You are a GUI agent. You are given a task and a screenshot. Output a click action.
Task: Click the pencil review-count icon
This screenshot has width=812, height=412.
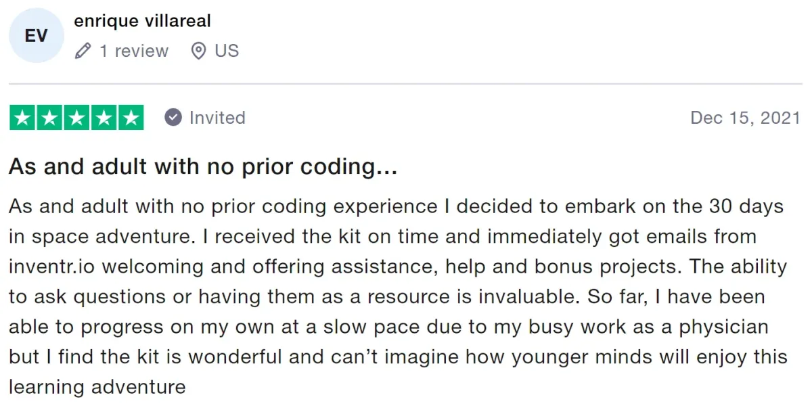83,51
